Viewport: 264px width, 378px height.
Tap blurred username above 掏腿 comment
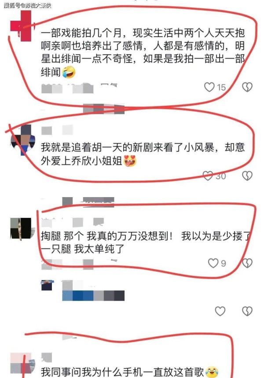tap(72, 222)
